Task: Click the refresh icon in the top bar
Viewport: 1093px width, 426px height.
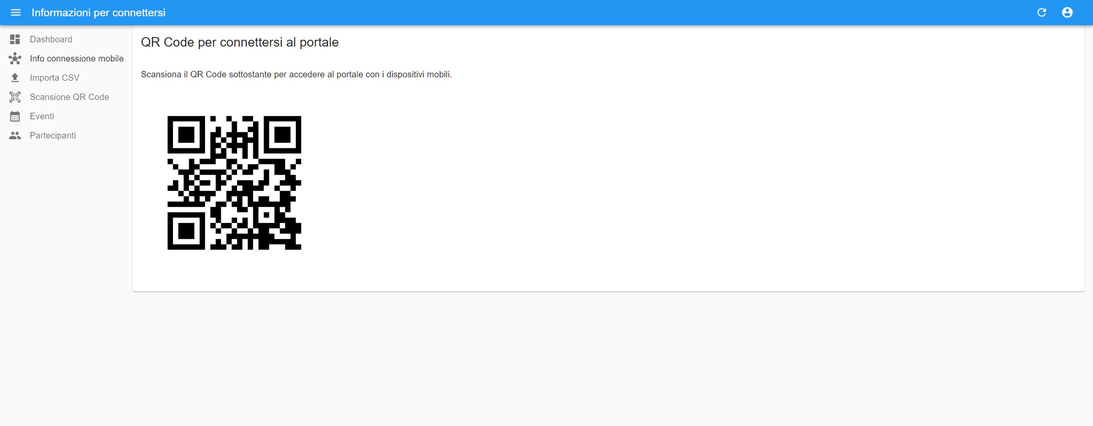Action: (x=1042, y=12)
